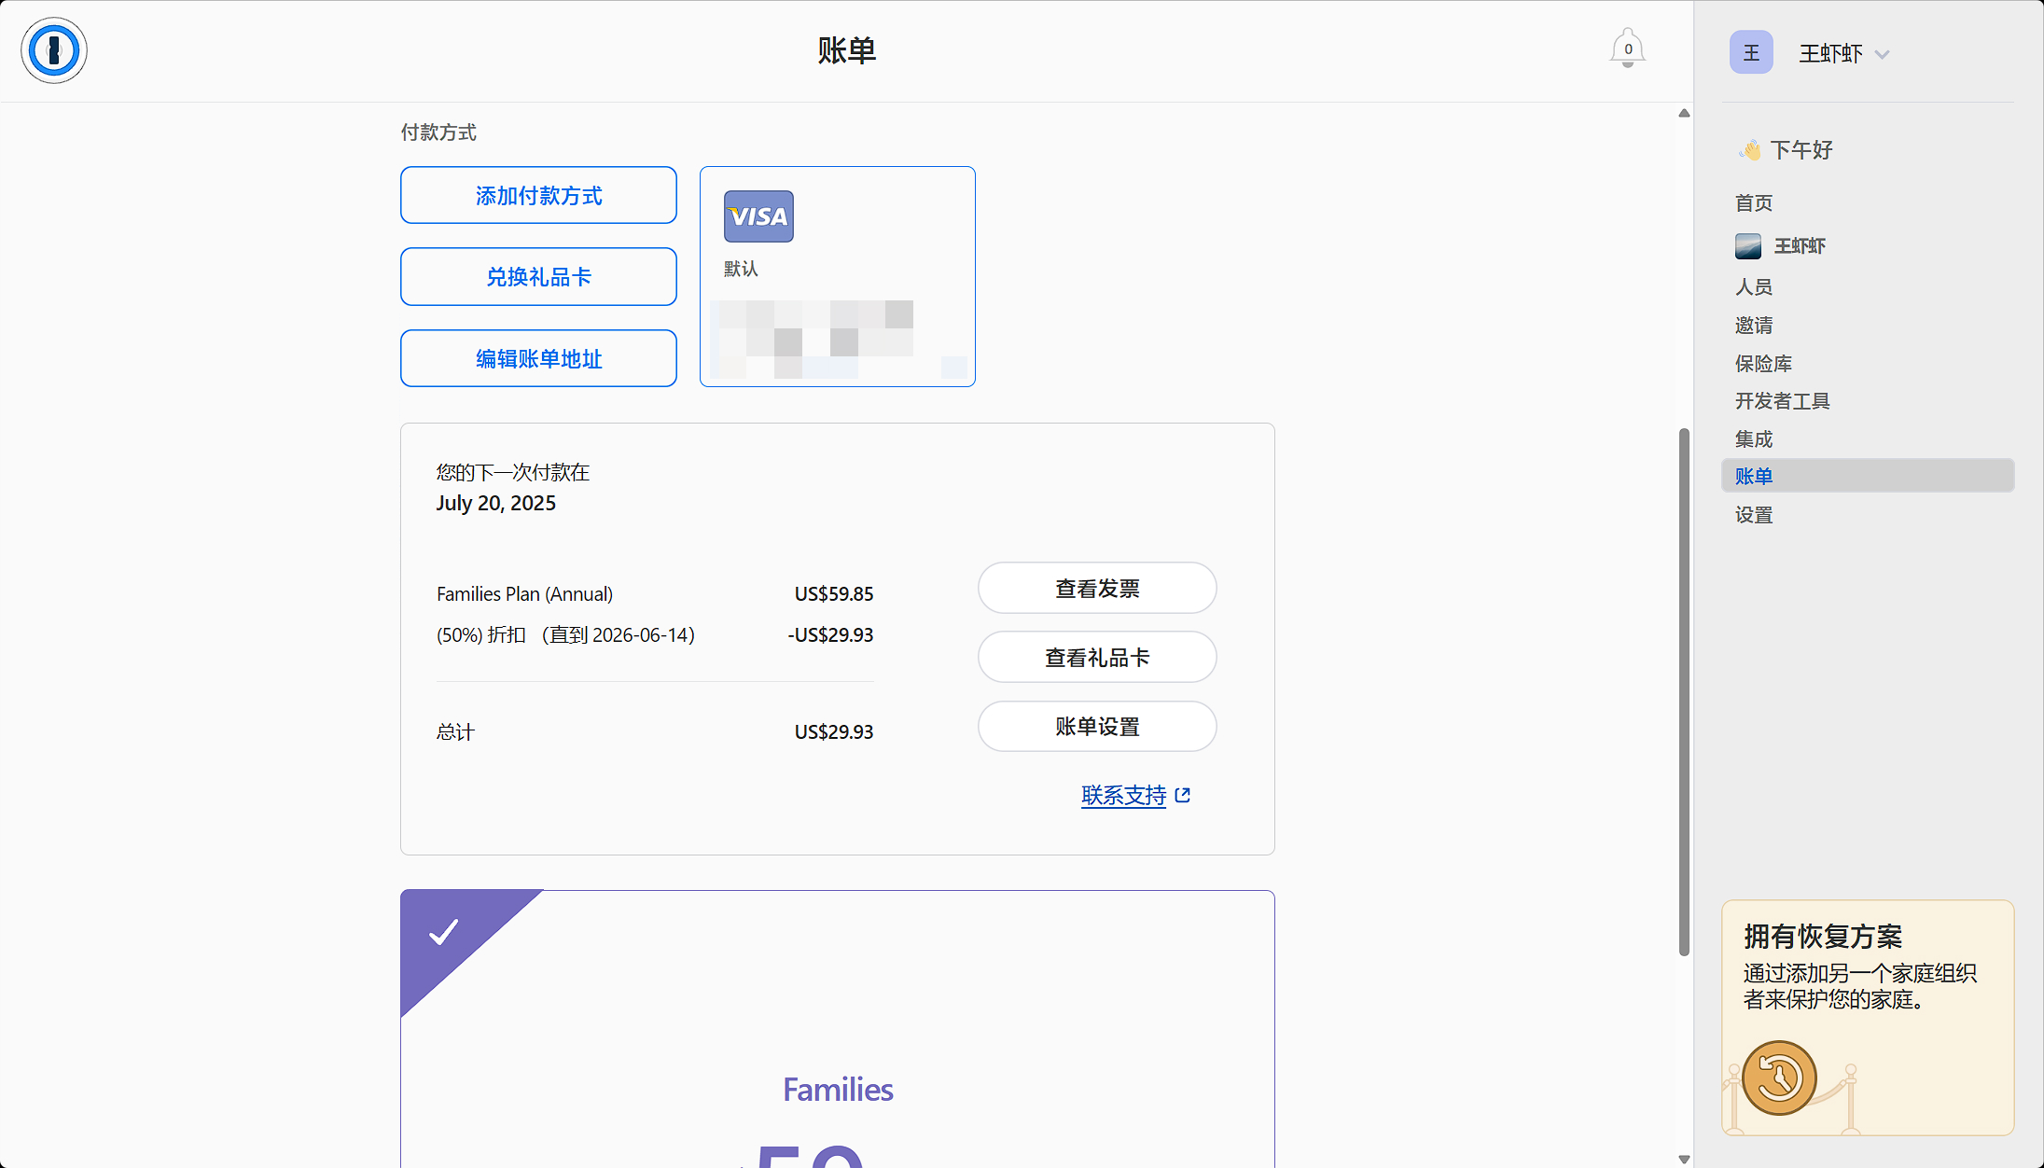Click the checkmark on the Families plan

tap(444, 931)
